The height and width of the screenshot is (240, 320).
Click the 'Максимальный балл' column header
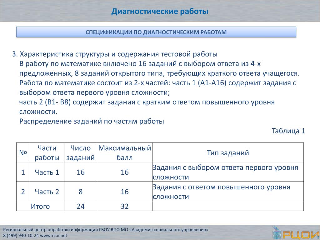(x=124, y=152)
